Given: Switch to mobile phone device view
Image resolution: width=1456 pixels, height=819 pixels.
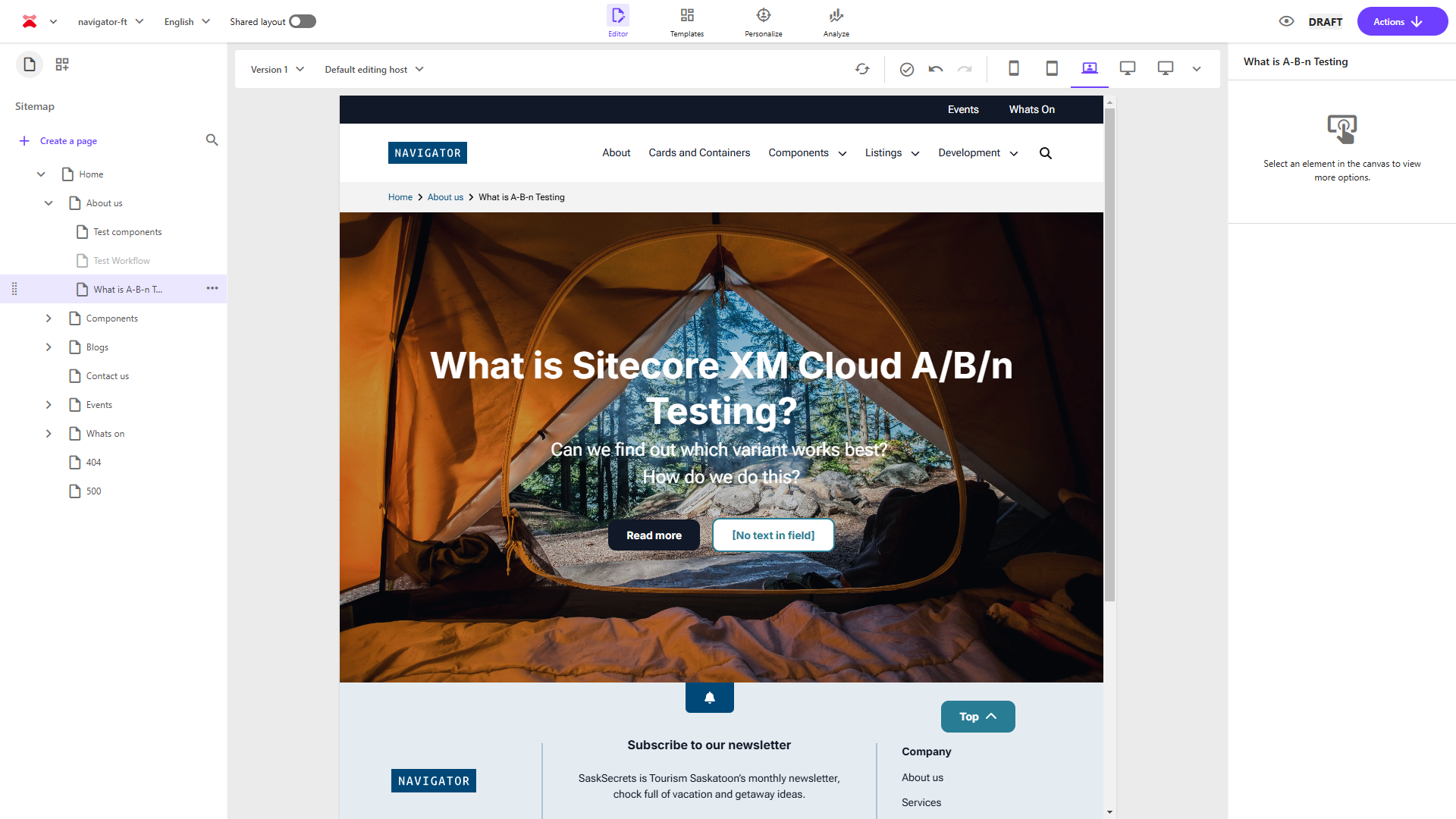Looking at the screenshot, I should click(1014, 68).
